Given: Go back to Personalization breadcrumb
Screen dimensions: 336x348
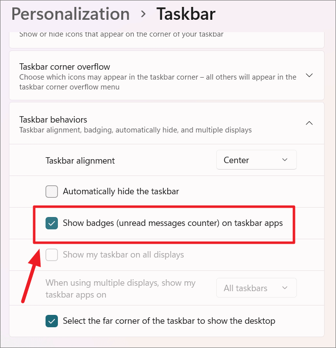Looking at the screenshot, I should click(x=70, y=14).
